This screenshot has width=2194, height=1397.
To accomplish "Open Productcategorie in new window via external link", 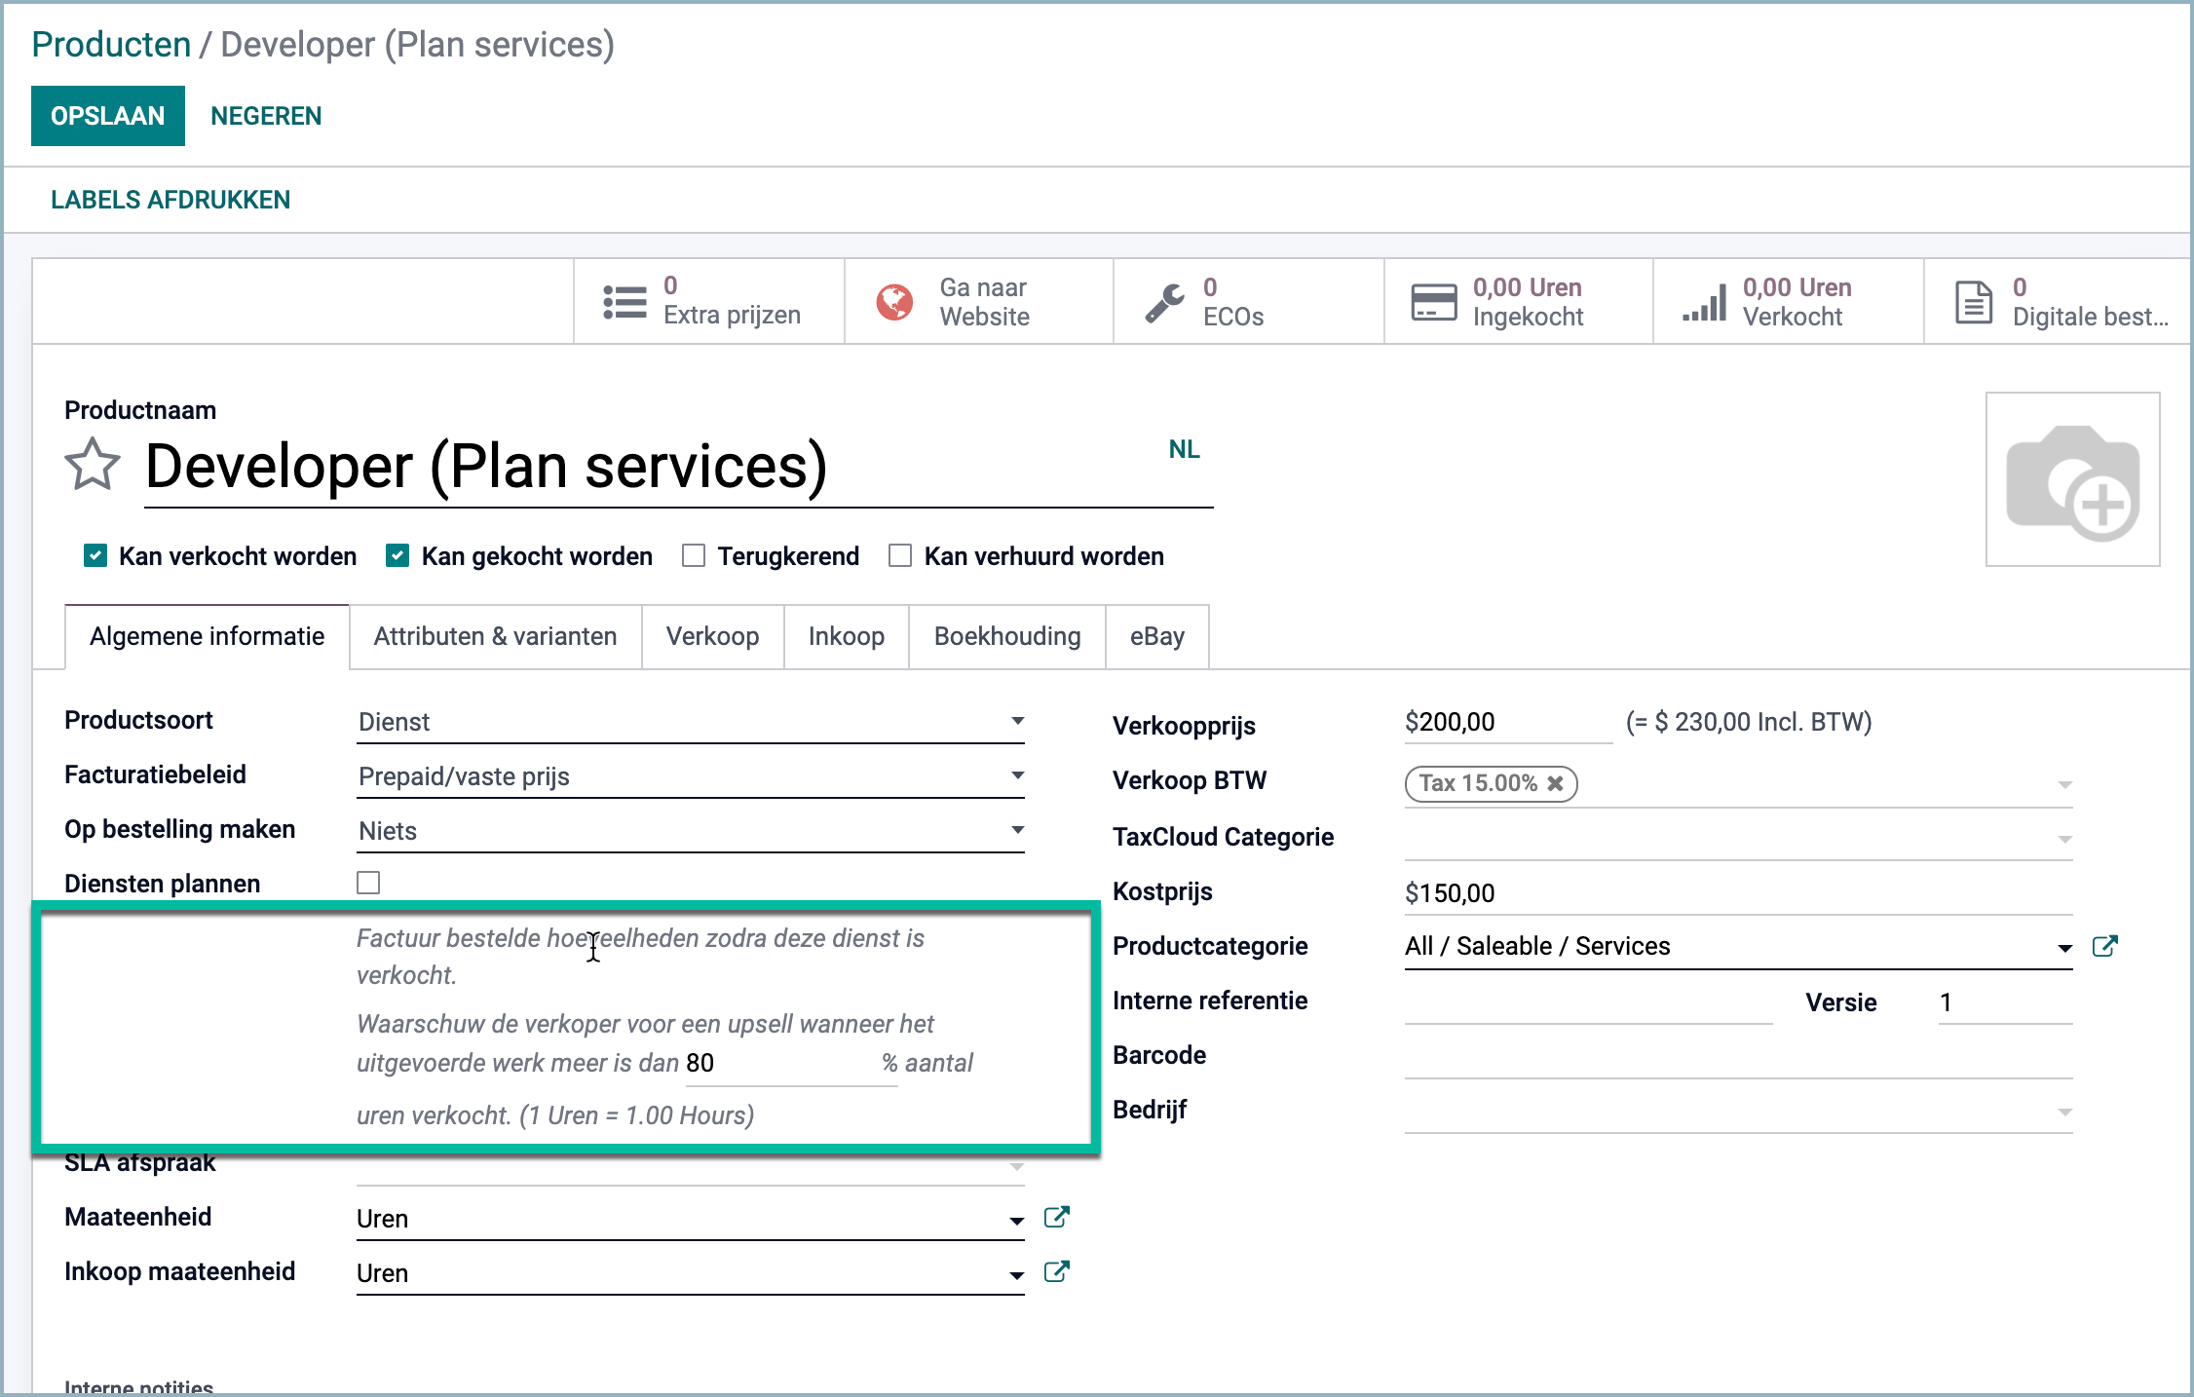I will pyautogui.click(x=2106, y=945).
